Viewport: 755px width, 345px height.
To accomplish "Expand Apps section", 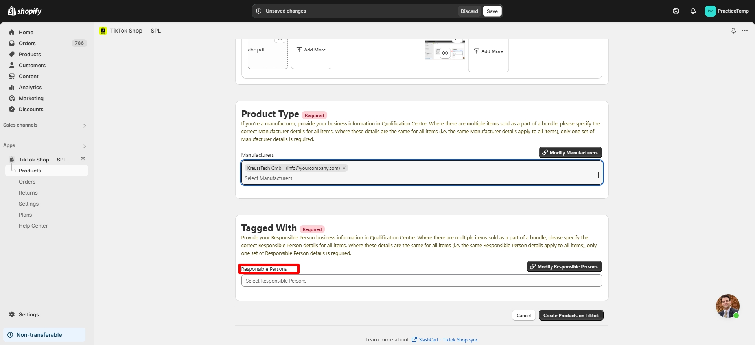I will [84, 146].
